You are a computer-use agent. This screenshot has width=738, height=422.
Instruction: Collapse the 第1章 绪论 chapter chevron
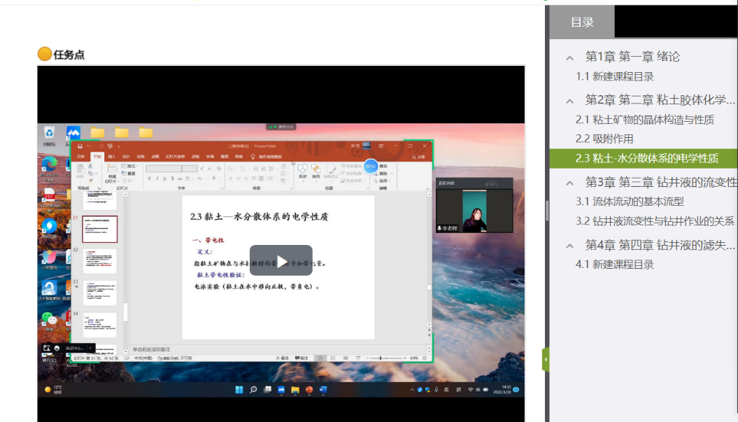coord(570,57)
